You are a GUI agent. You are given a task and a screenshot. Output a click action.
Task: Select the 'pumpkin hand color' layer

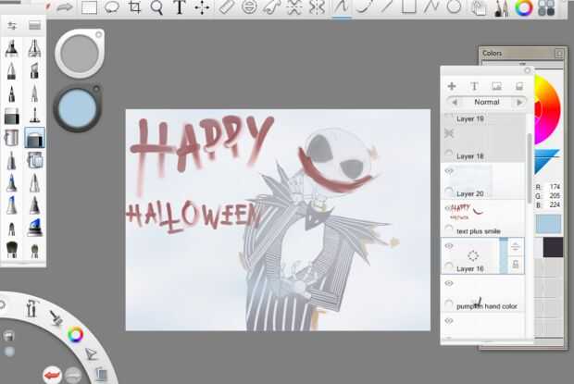pyautogui.click(x=486, y=305)
